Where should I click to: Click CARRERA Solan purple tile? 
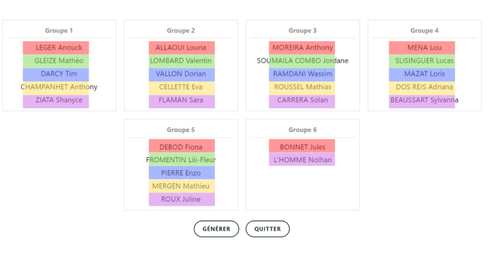(x=302, y=100)
